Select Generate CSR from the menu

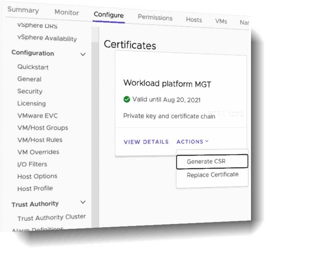212,162
